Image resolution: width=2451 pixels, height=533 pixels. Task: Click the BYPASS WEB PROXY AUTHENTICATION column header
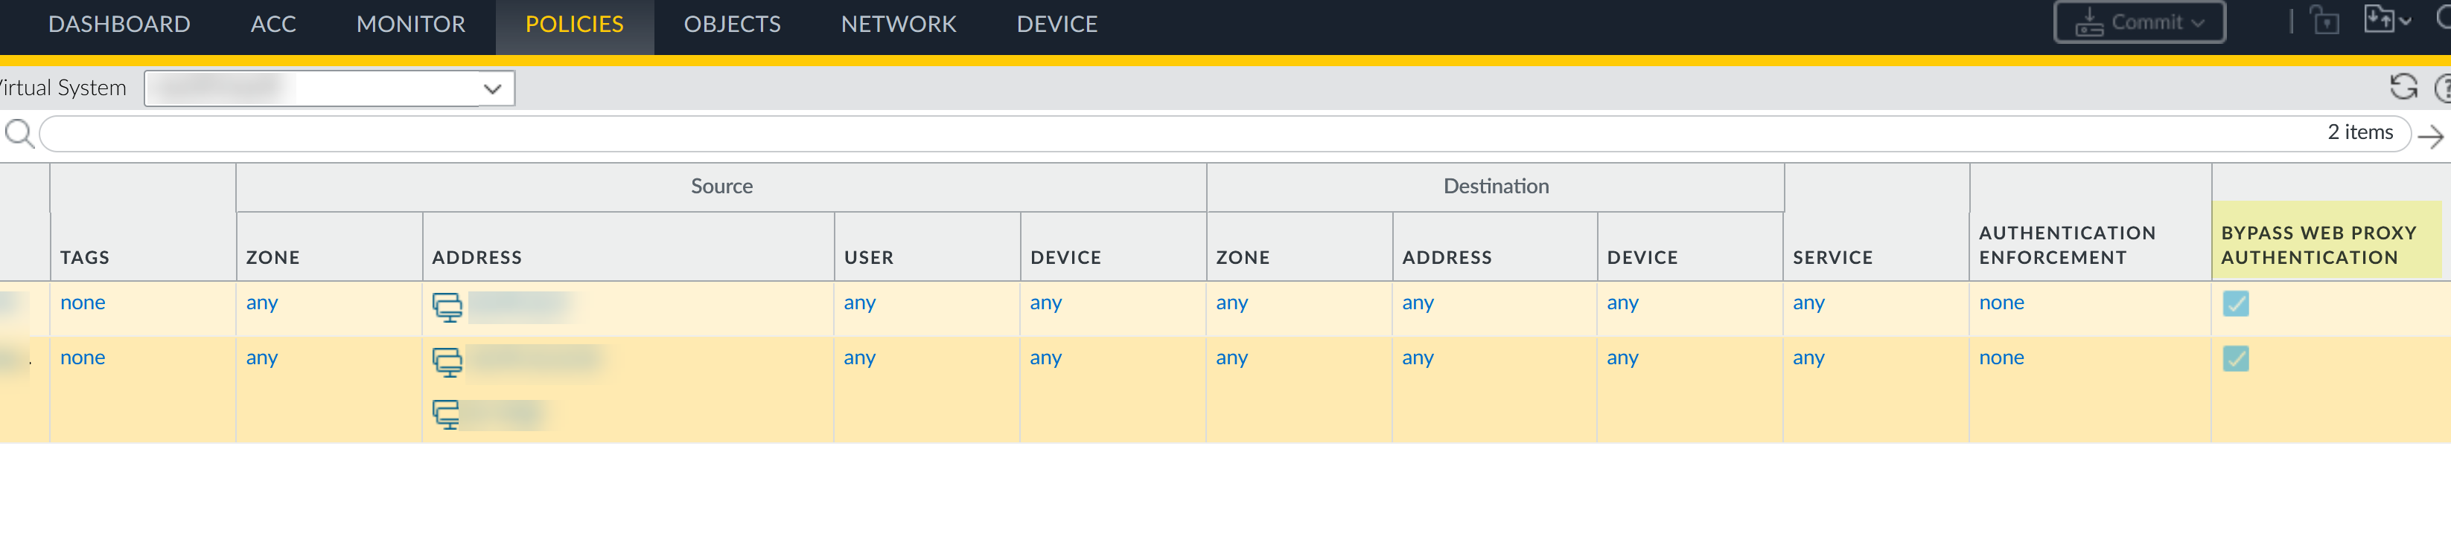tap(2318, 245)
